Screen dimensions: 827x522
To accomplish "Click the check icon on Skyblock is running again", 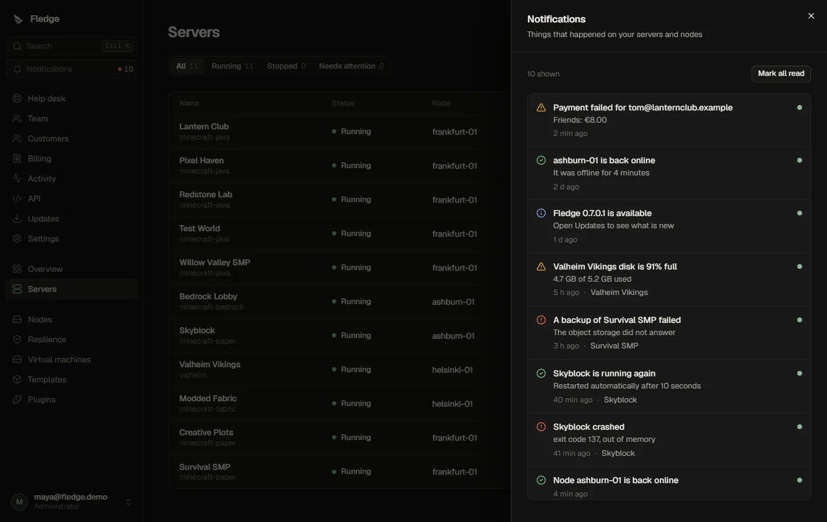I will tap(541, 373).
